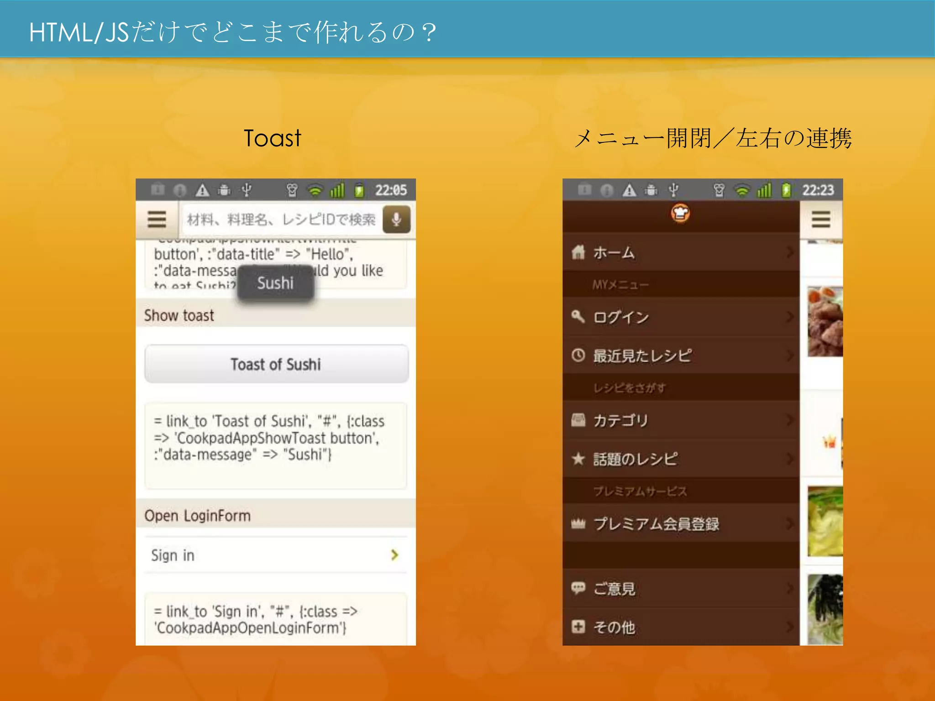Tap battery icon in right phone status bar

(x=786, y=190)
